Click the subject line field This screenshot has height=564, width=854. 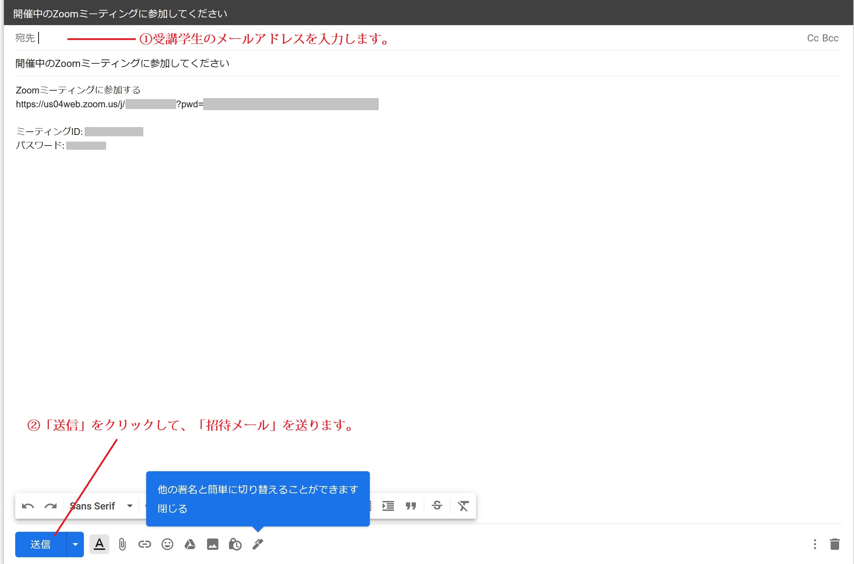coord(428,63)
